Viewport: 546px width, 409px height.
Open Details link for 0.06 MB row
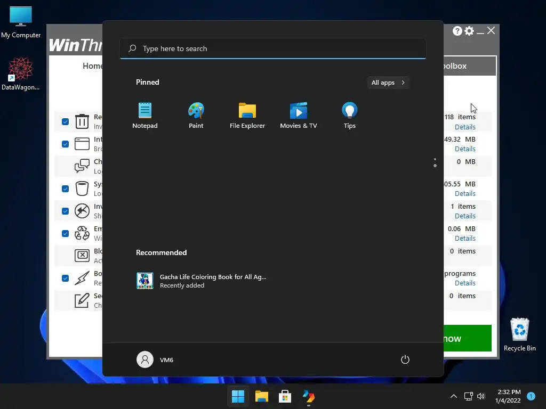pyautogui.click(x=465, y=238)
